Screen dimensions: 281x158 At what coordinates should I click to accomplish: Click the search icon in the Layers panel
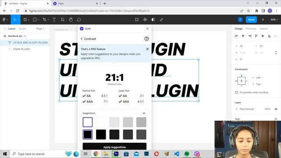pyautogui.click(x=5, y=29)
